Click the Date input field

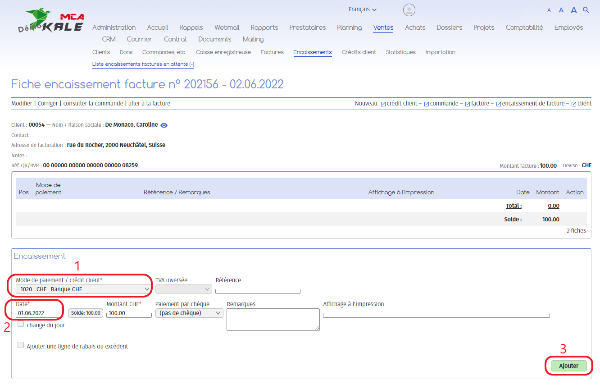pyautogui.click(x=39, y=313)
